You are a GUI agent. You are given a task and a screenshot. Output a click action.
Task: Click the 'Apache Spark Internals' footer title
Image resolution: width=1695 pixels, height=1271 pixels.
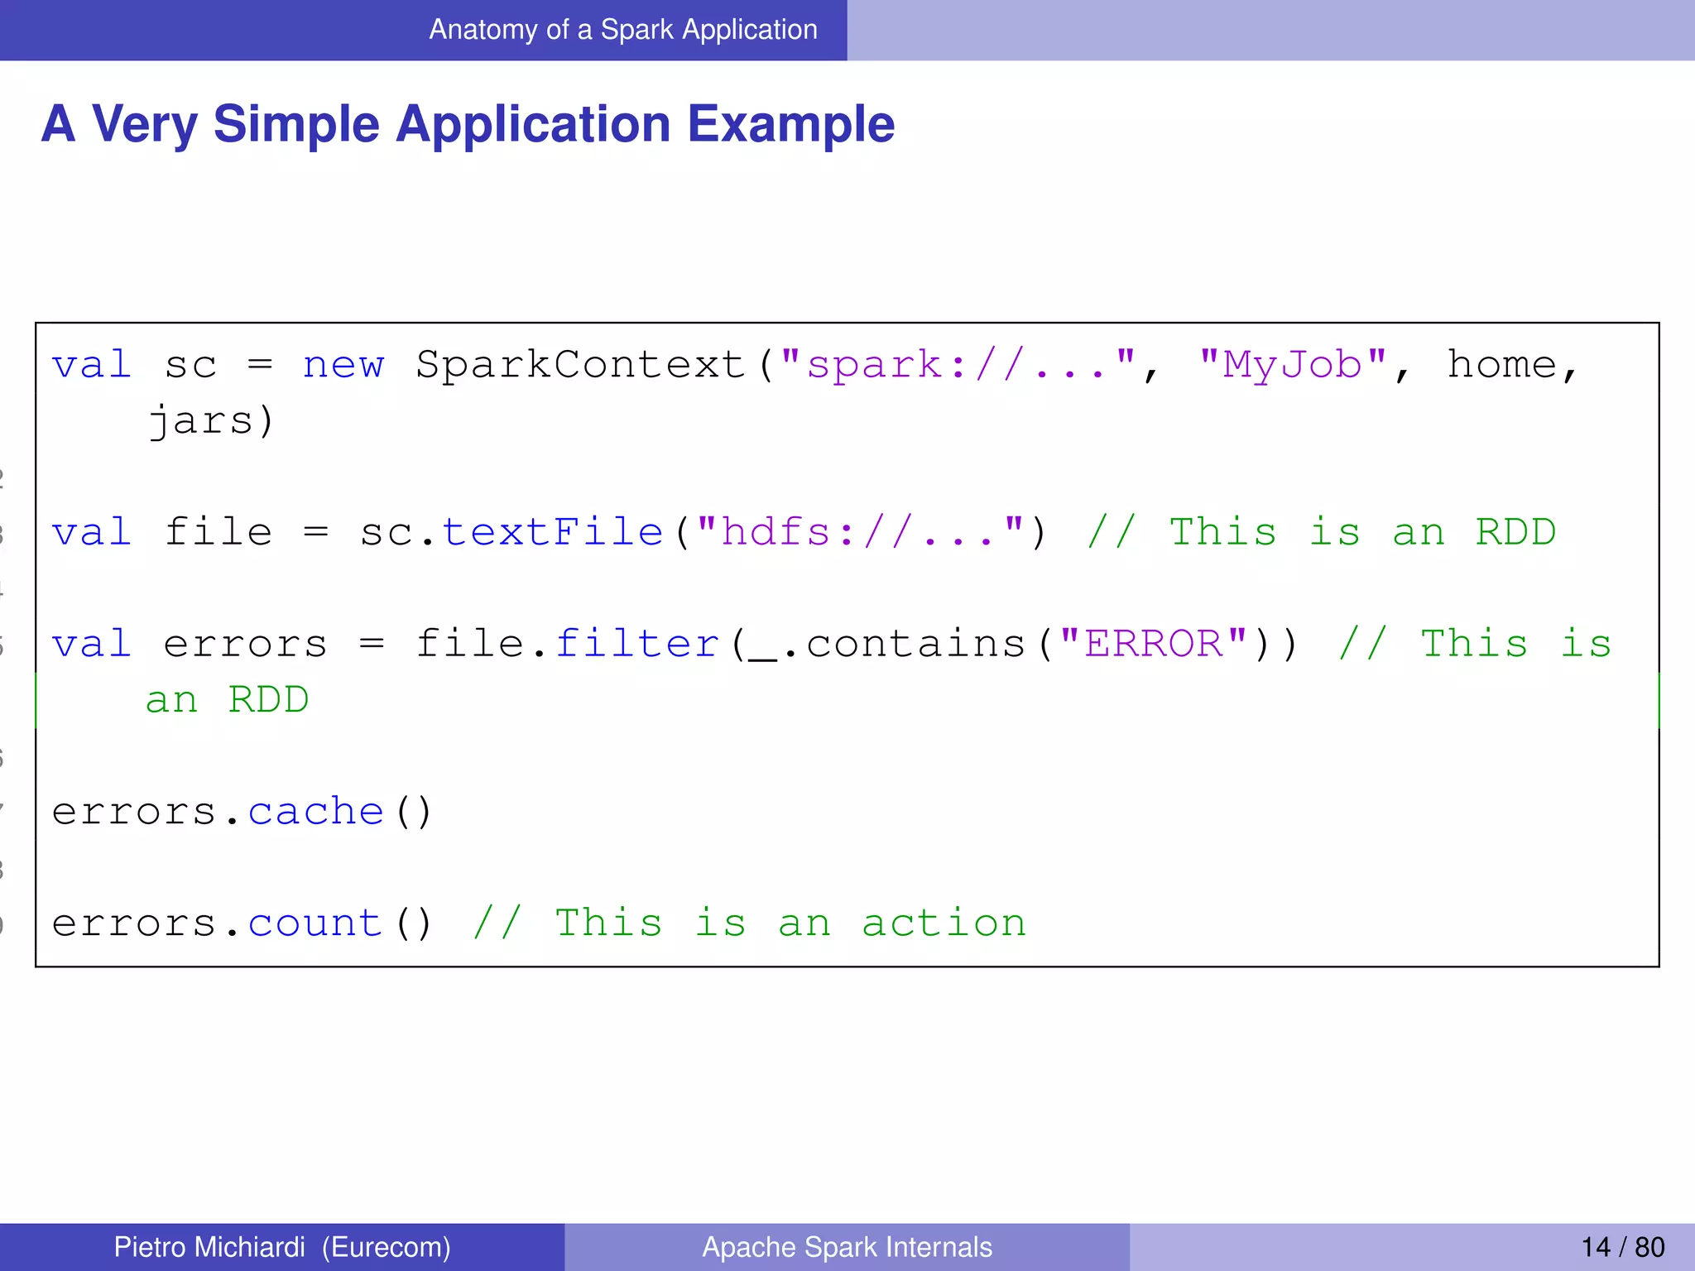point(847,1247)
